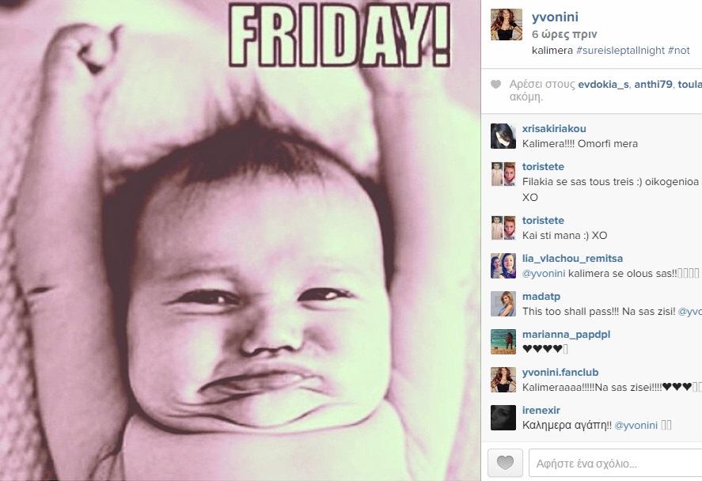Open the yvonini.fanclub username link
This screenshot has height=481, width=702.
click(560, 373)
